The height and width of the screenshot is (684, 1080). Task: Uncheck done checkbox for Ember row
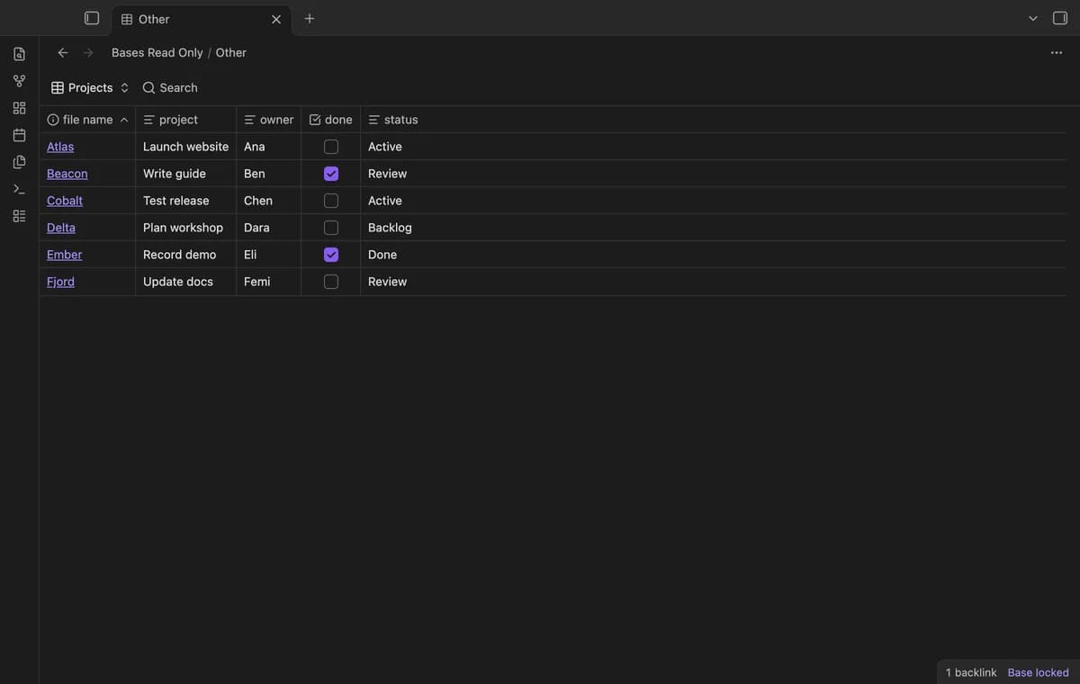[331, 255]
